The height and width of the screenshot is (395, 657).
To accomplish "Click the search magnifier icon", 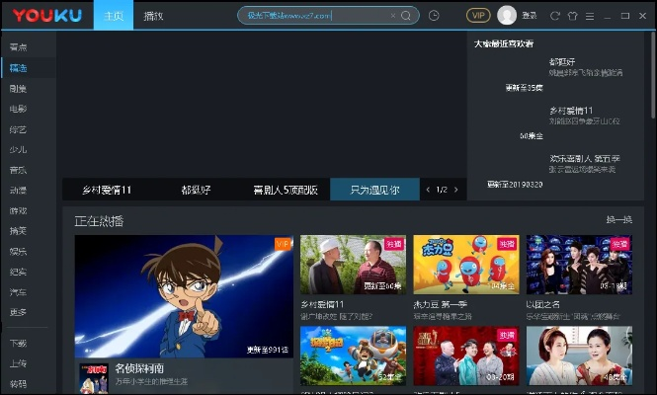I will 405,16.
